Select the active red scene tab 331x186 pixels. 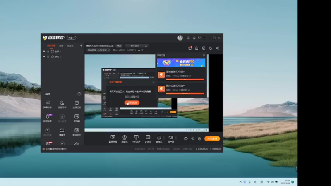pyautogui.click(x=51, y=45)
